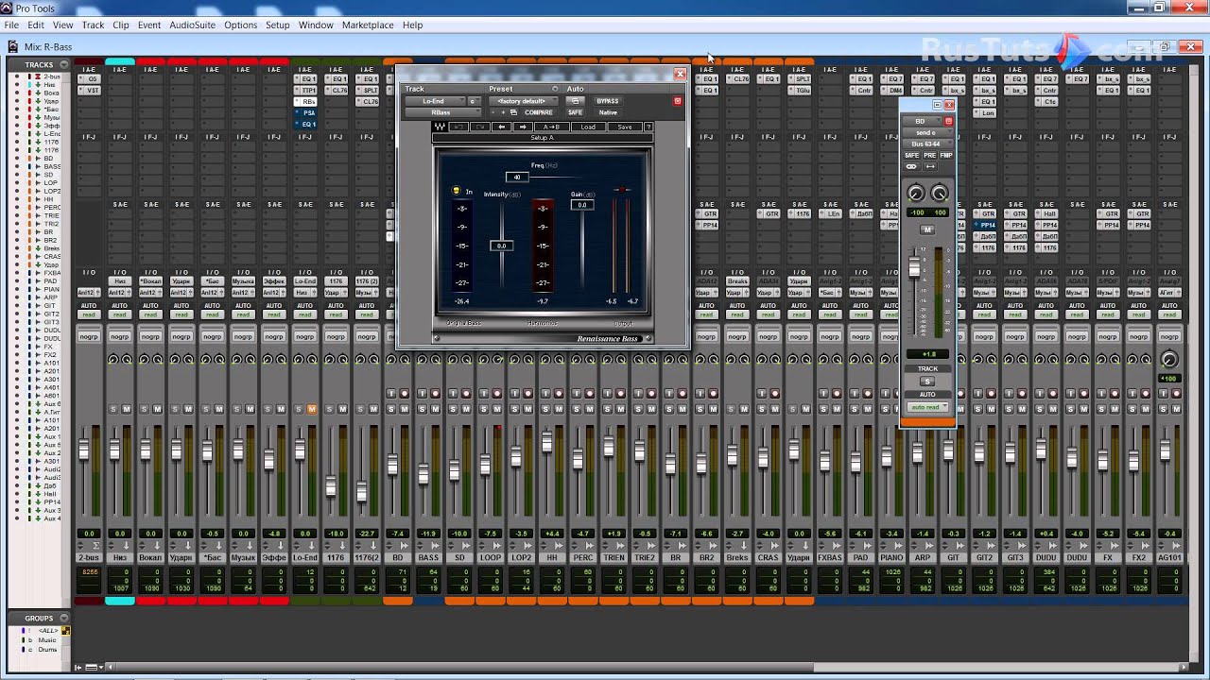Click the Native button in the plugin header
The height and width of the screenshot is (680, 1210).
608,112
